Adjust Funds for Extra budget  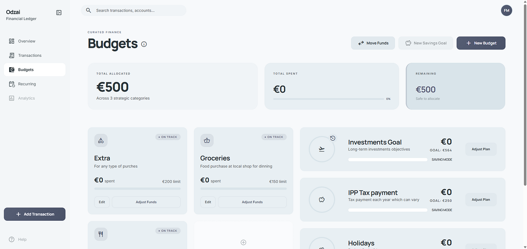[146, 202]
